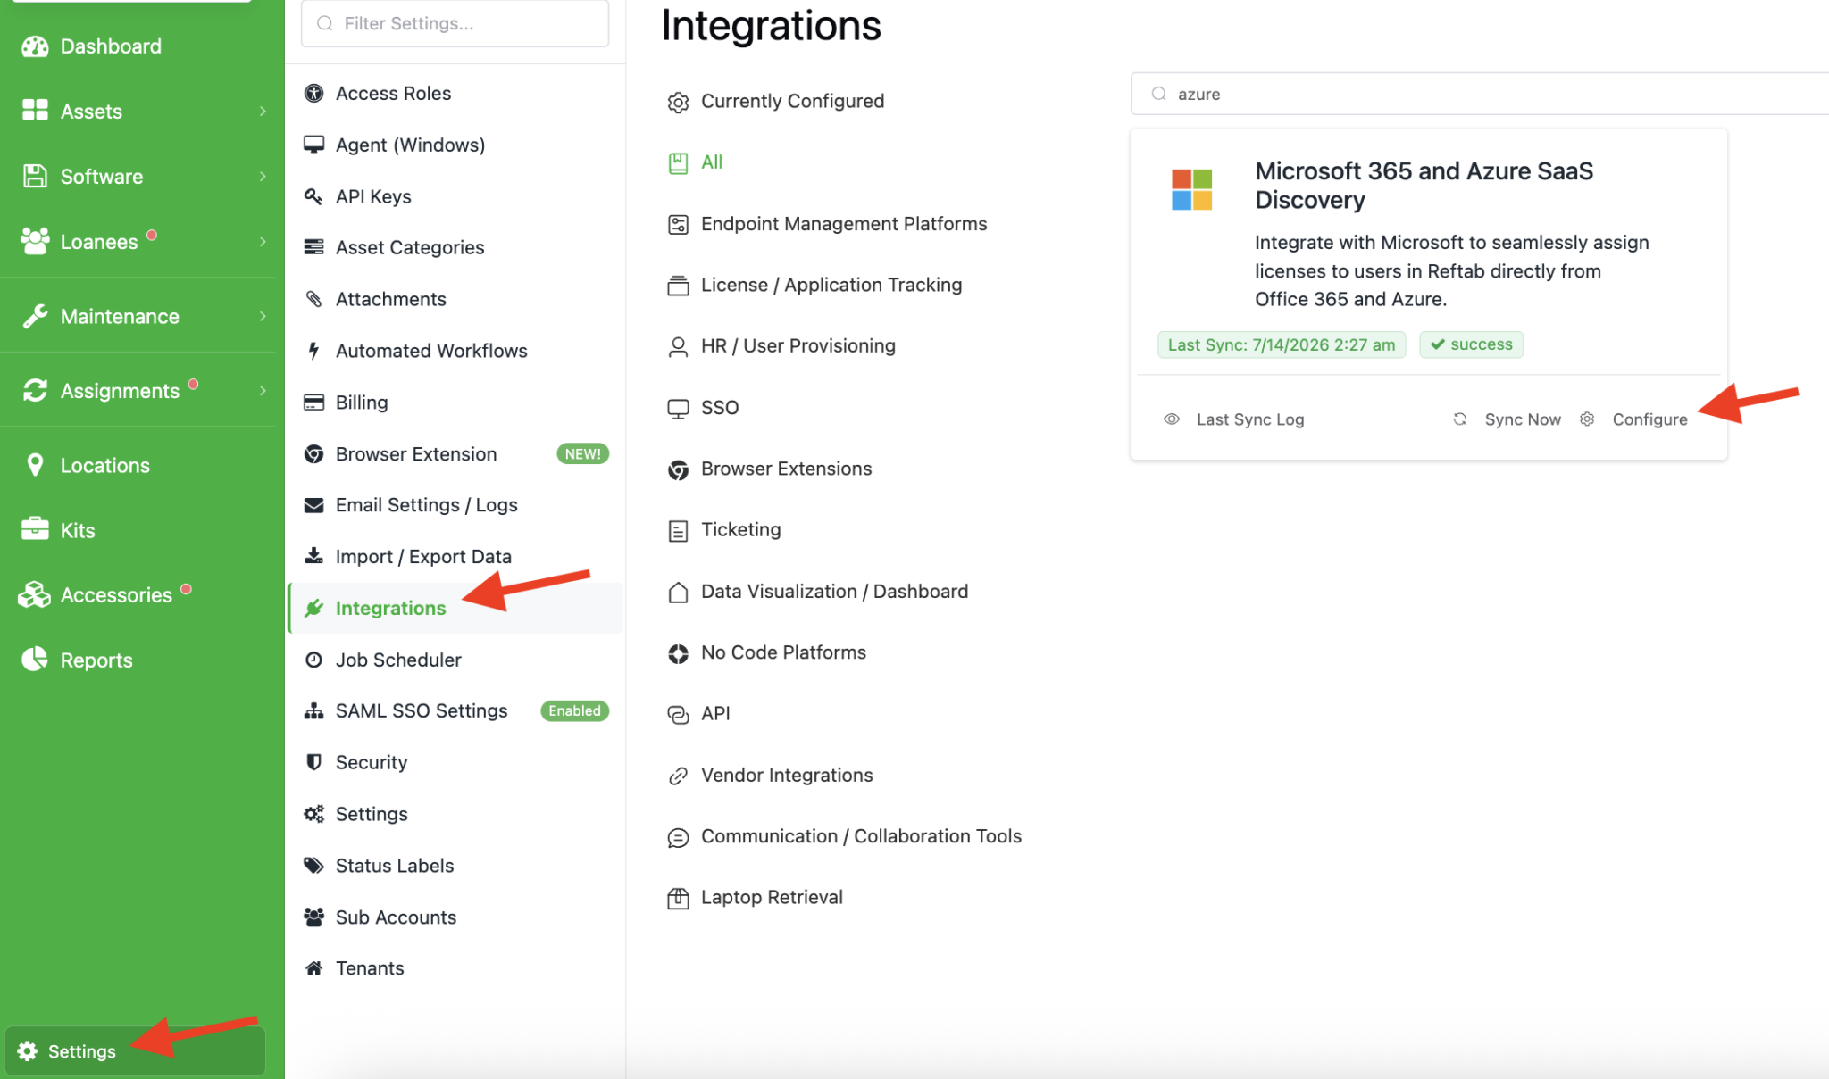This screenshot has height=1079, width=1829.
Task: Click the Assignments refresh arrows icon
Action: click(x=35, y=390)
